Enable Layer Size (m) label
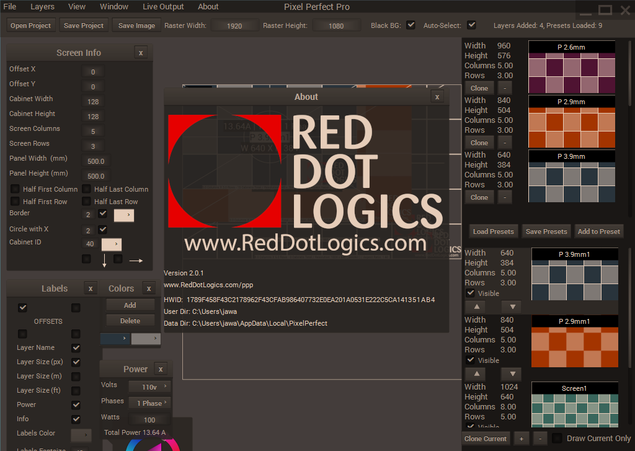 coord(76,377)
